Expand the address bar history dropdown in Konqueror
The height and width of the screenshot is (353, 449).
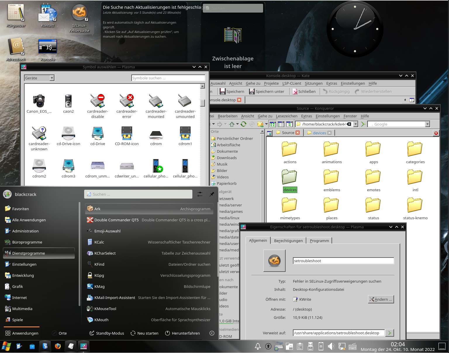pos(355,124)
